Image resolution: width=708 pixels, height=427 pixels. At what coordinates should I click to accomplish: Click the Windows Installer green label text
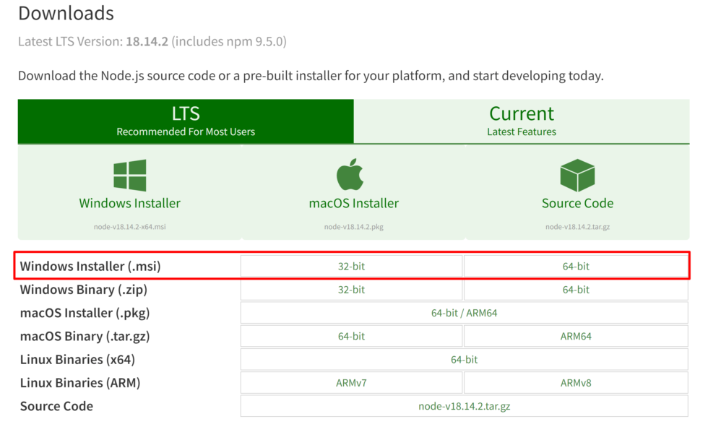coord(130,203)
